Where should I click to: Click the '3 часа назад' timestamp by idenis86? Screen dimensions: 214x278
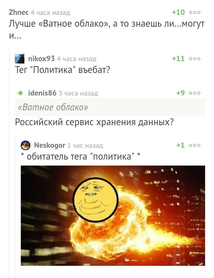78,93
